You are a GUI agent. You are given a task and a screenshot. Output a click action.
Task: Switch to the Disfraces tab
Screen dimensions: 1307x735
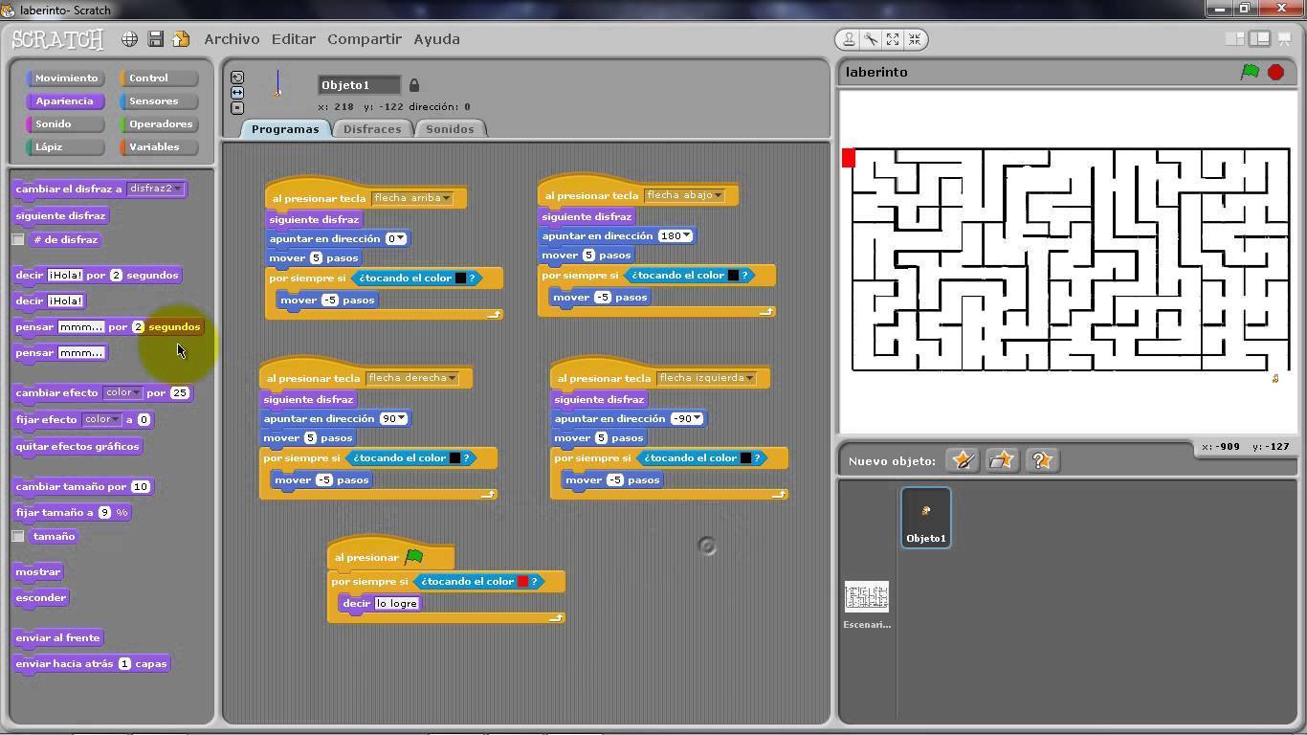372,129
